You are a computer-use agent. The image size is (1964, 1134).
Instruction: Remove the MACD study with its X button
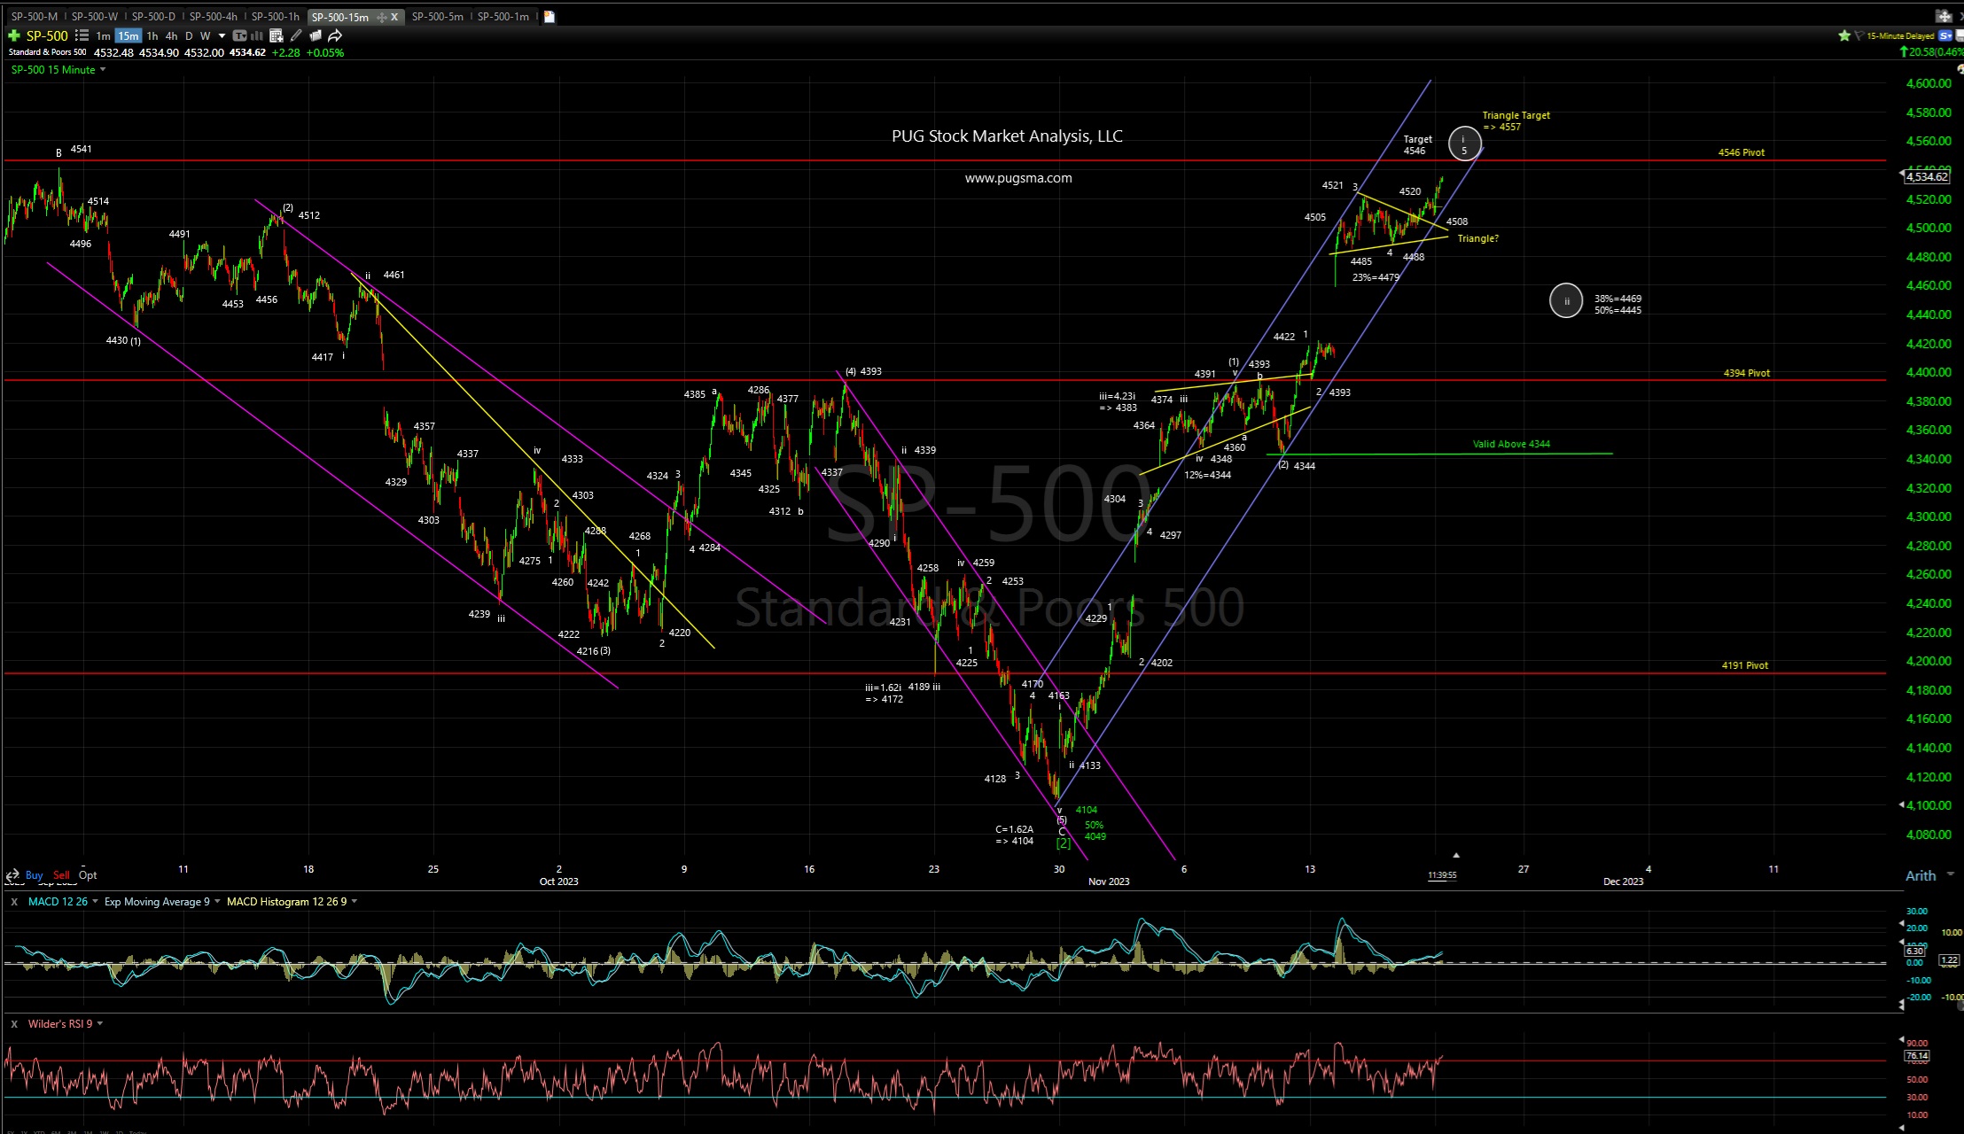pos(15,901)
